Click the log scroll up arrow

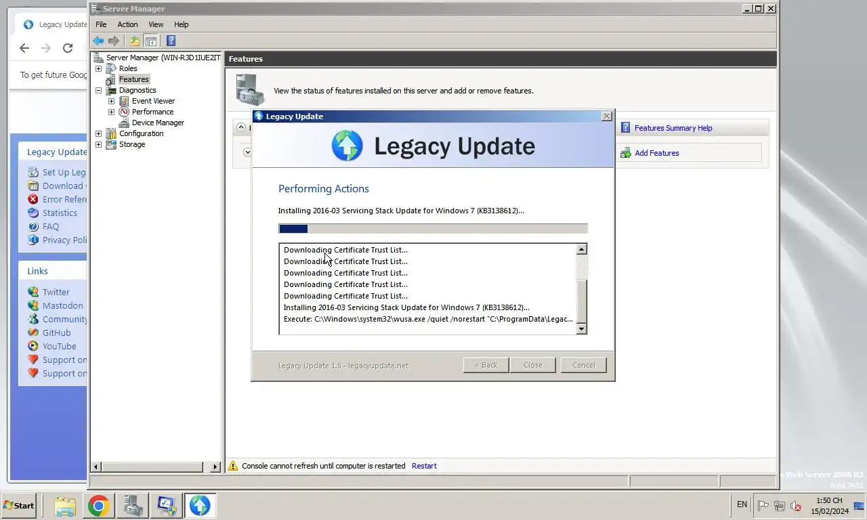pyautogui.click(x=581, y=249)
